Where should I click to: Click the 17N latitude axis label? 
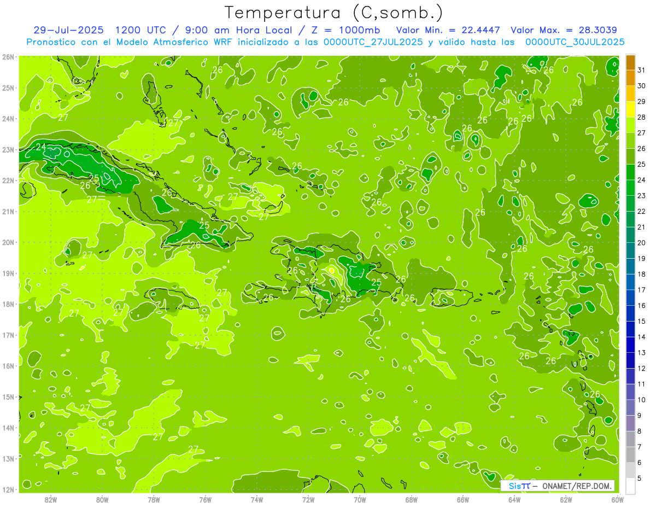click(x=8, y=335)
